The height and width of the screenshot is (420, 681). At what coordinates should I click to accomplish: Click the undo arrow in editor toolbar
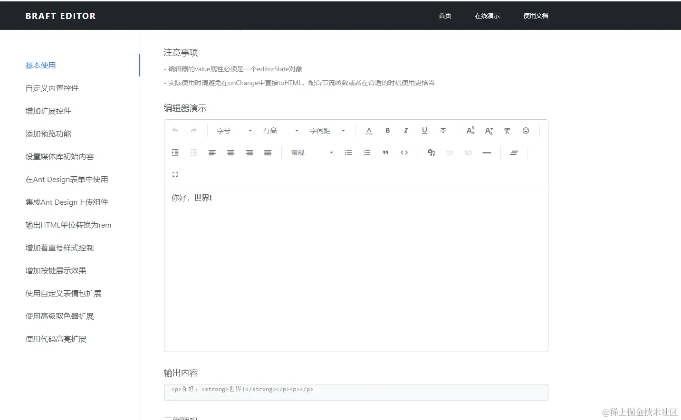175,131
